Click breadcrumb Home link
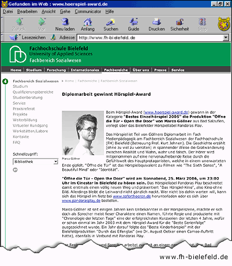The height and width of the screenshot is (266, 232). tap(69, 81)
